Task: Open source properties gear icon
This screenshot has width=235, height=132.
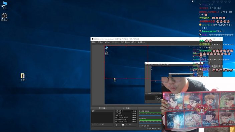Action: [123, 125]
